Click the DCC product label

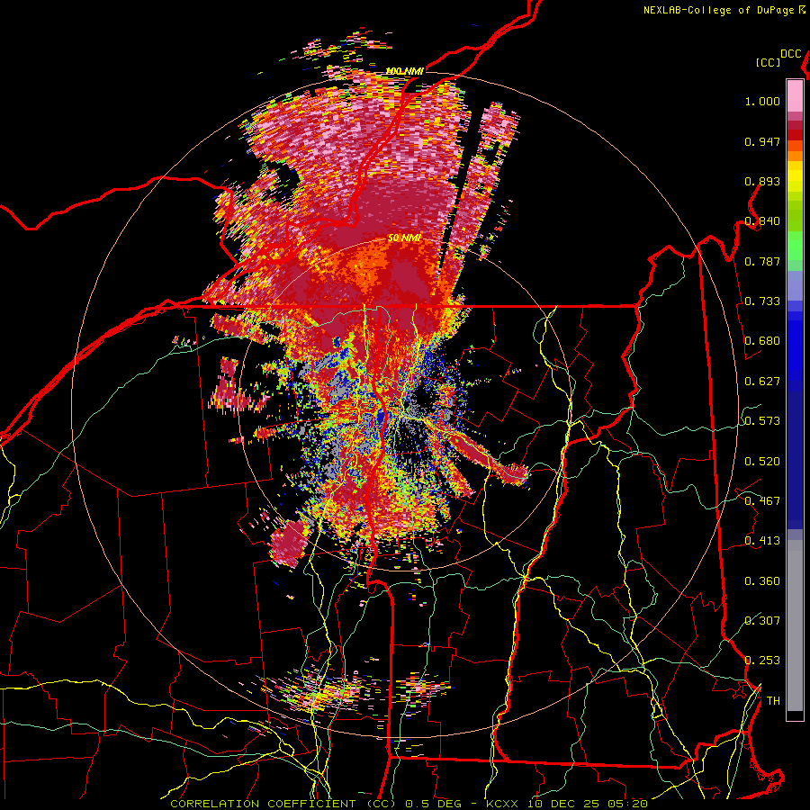[790, 54]
